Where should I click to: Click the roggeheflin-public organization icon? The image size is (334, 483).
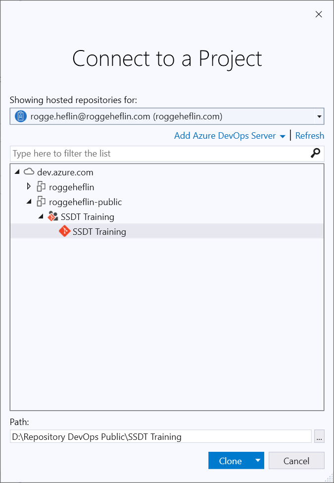(x=41, y=202)
